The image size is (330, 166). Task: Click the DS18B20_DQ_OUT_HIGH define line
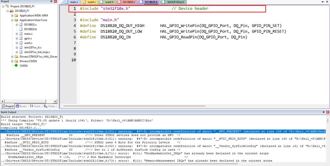coord(180,26)
